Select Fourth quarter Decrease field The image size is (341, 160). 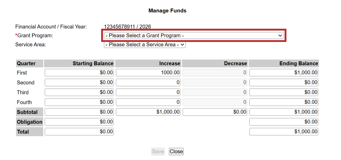215,102
